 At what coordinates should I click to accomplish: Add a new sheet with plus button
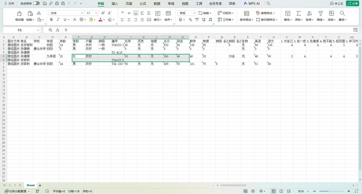(x=40, y=185)
